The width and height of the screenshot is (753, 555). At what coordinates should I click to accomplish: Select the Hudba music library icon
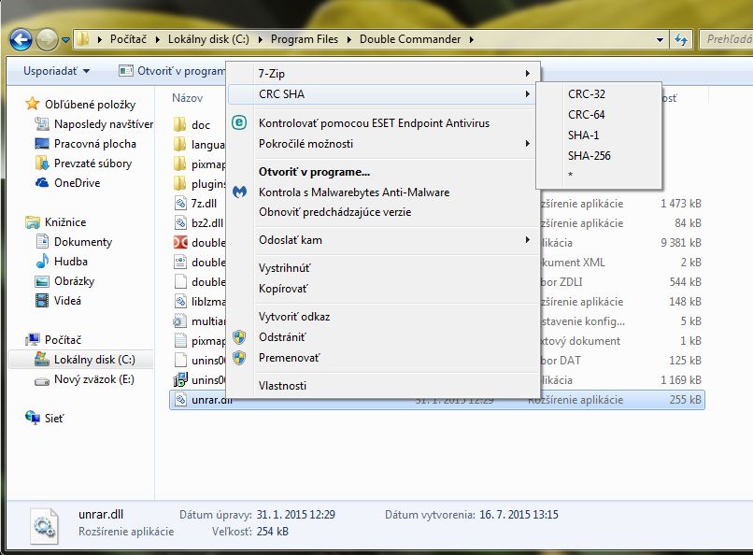click(42, 262)
